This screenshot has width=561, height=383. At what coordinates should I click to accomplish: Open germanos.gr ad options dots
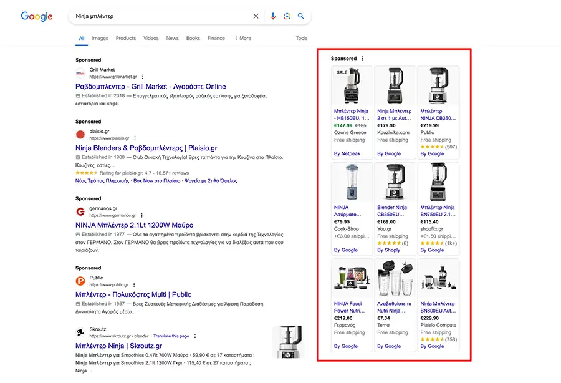[x=141, y=215]
